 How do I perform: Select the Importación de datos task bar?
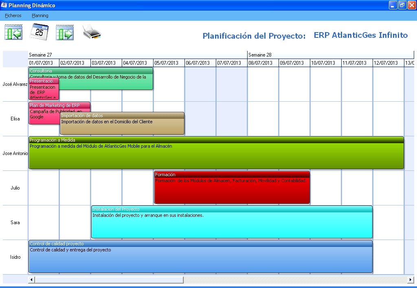point(122,123)
